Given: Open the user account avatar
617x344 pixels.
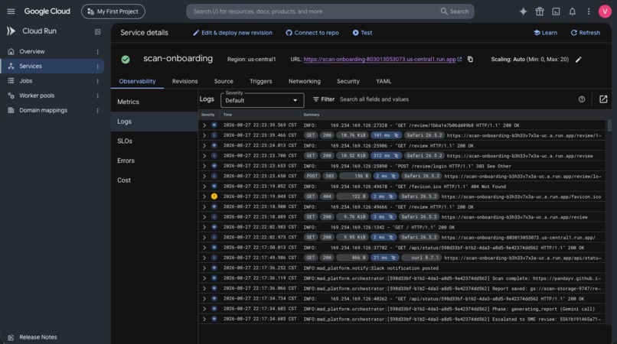Looking at the screenshot, I should (605, 11).
